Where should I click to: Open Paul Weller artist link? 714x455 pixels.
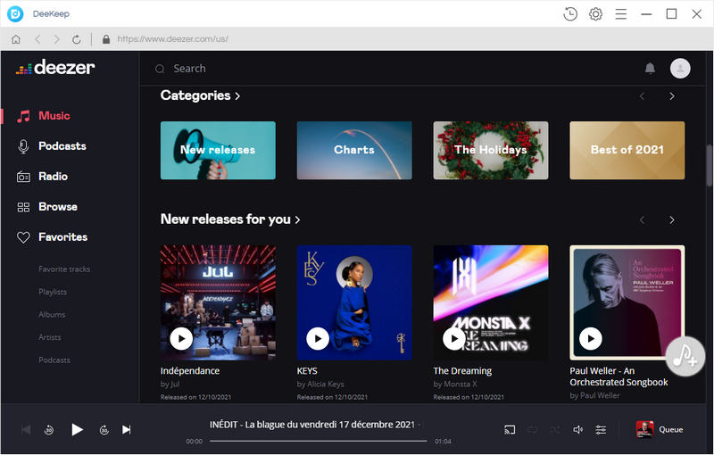tap(600, 395)
